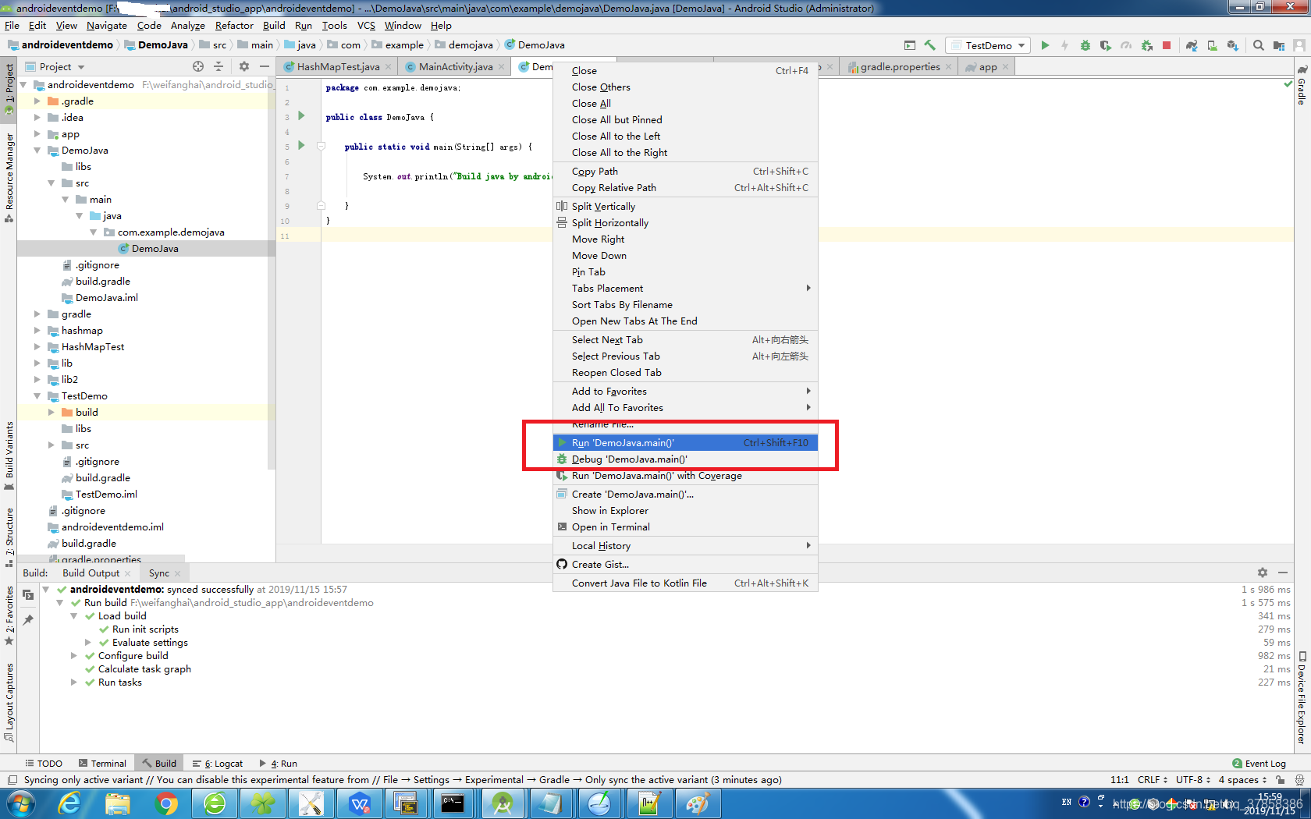Click the Profile app gauge icon

(1126, 45)
